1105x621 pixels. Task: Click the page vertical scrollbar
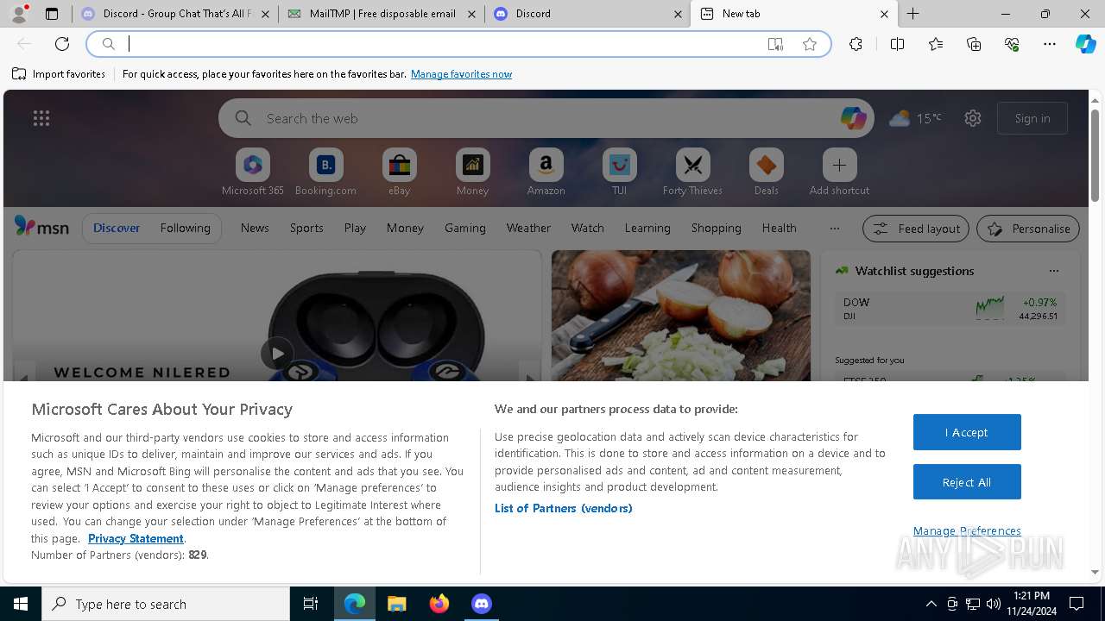(x=1095, y=155)
